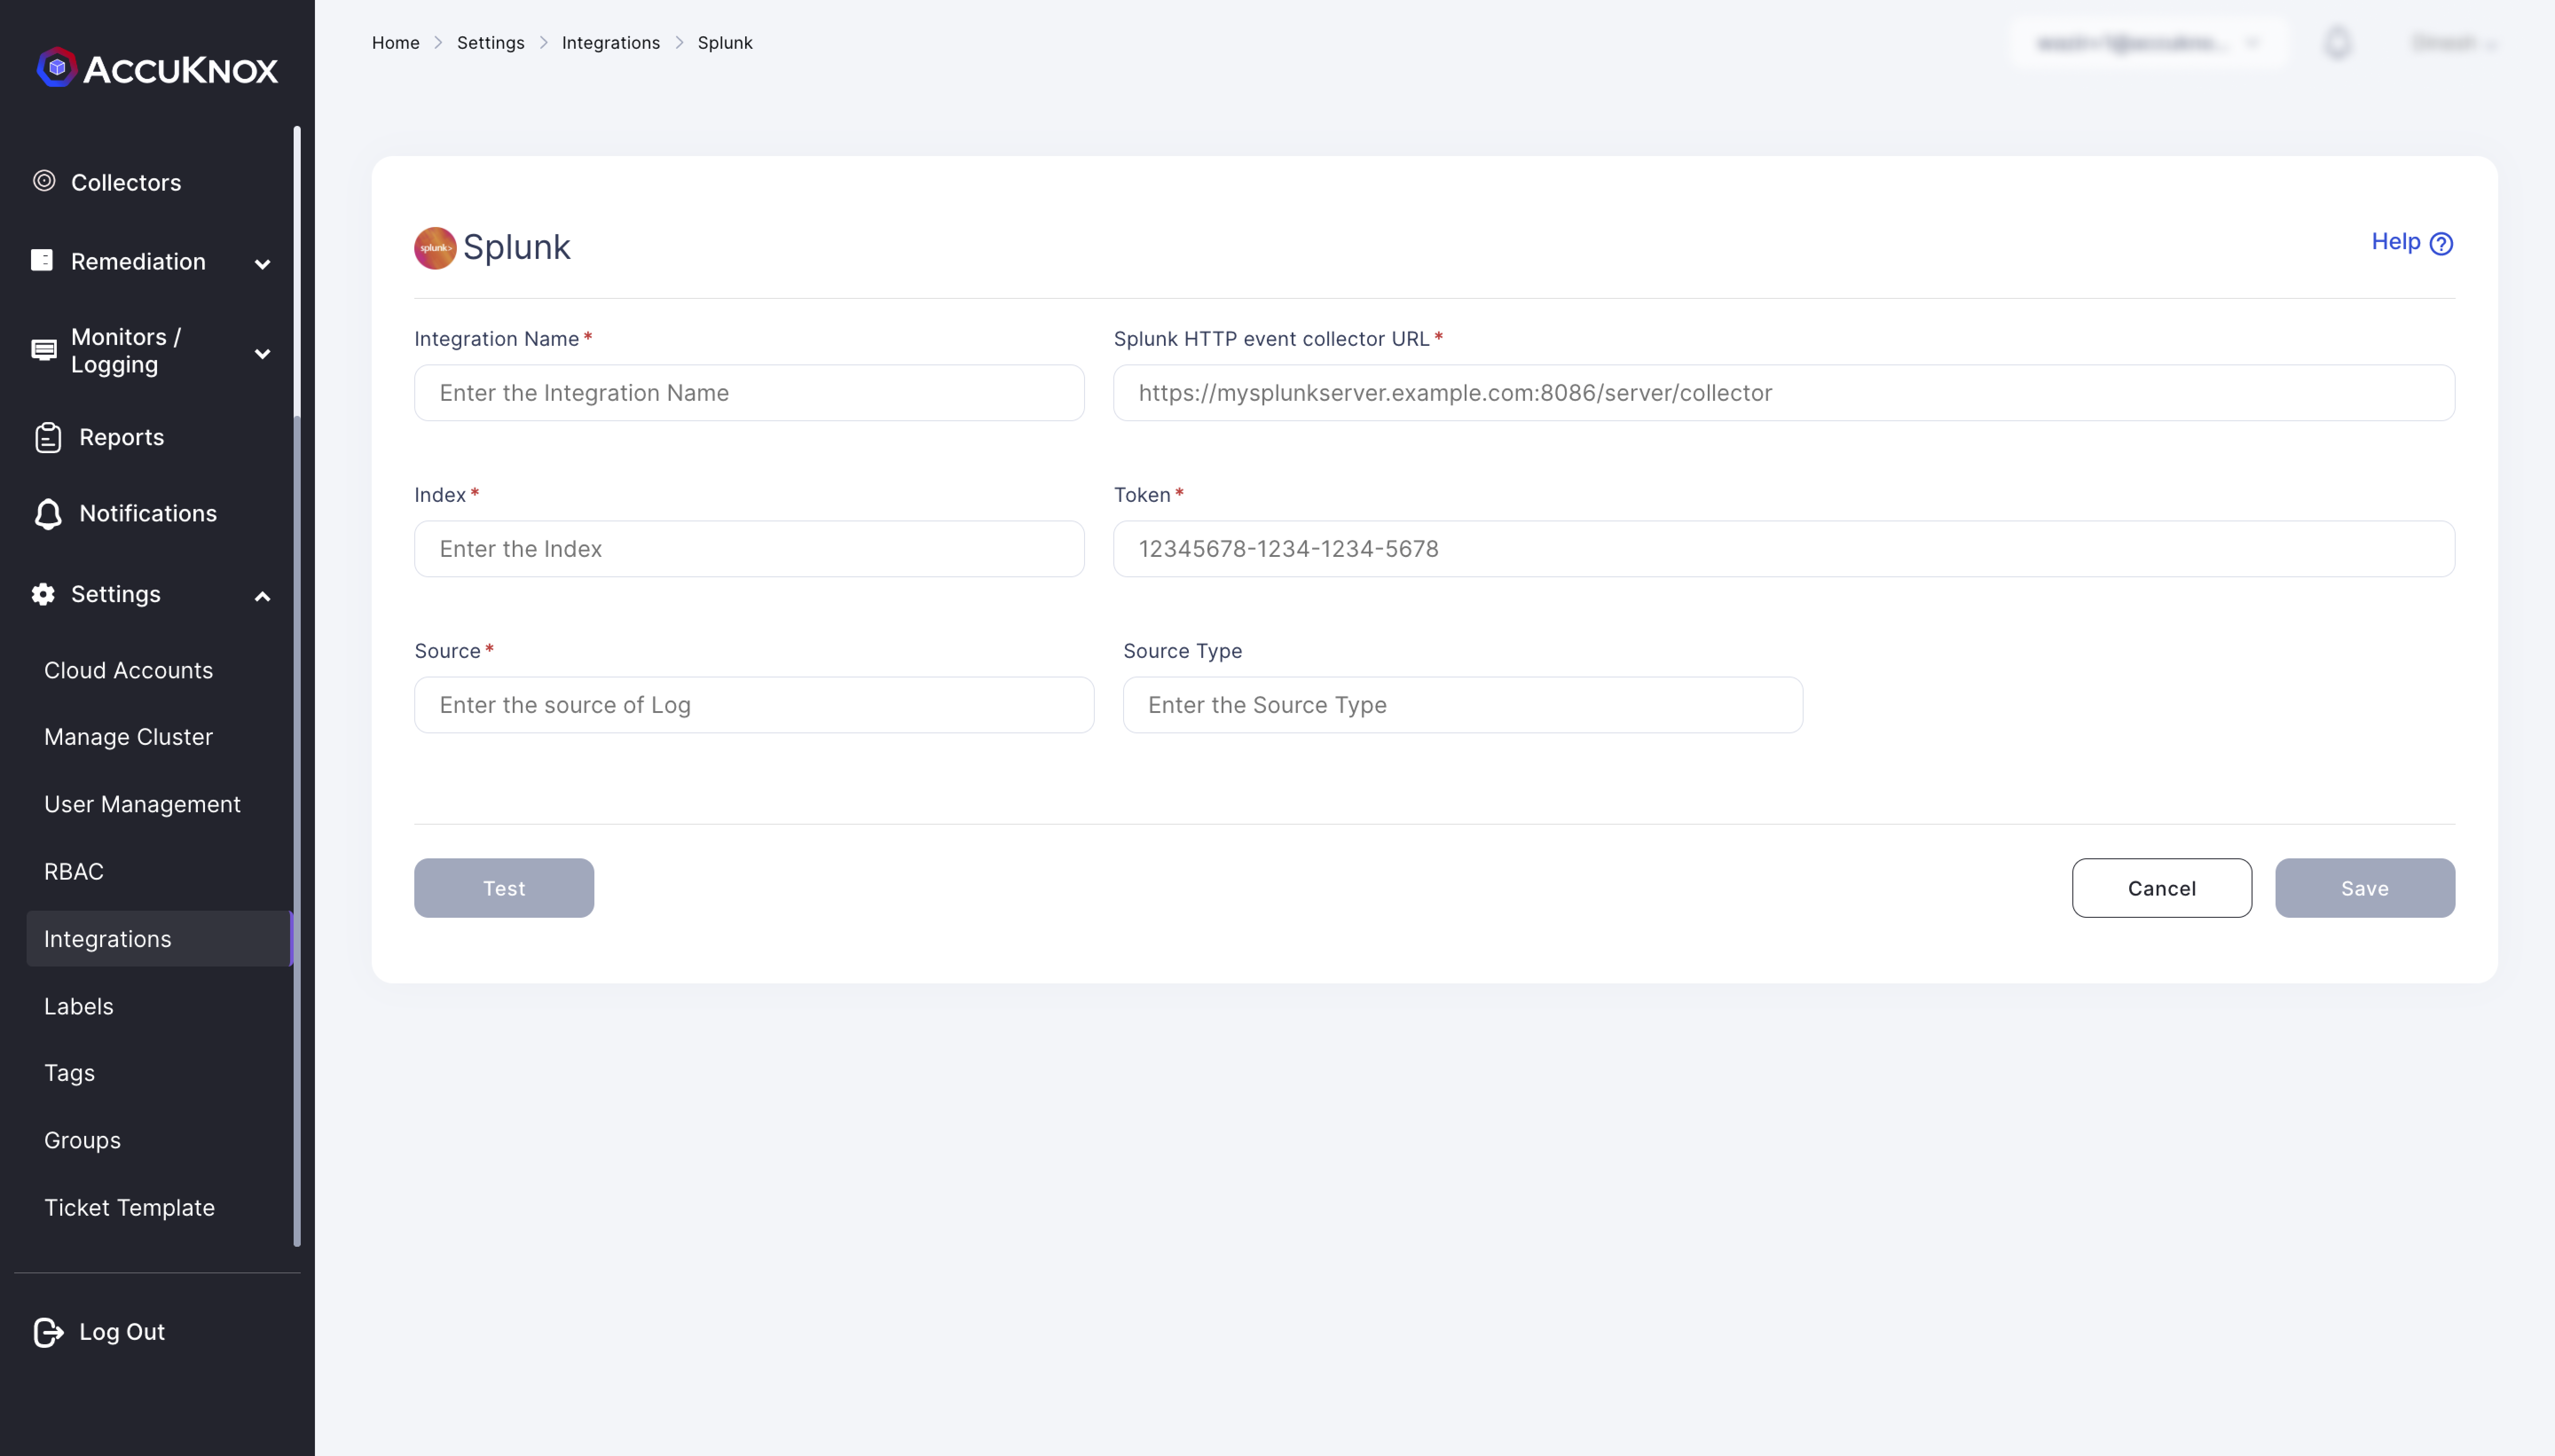Open Tags settings
2555x1456 pixels.
pyautogui.click(x=69, y=1073)
